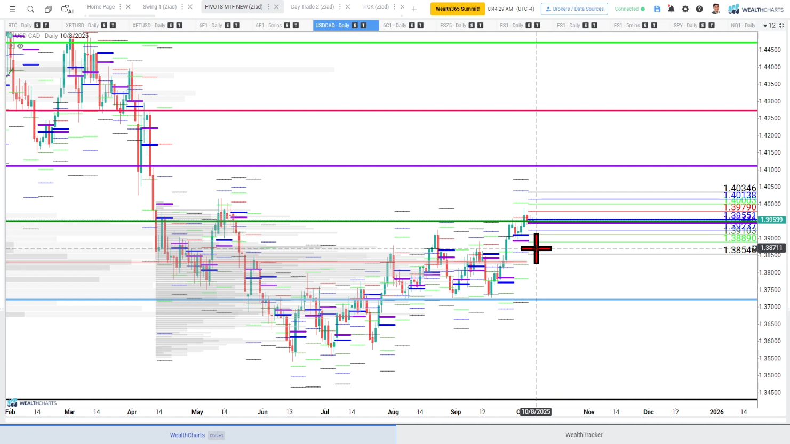Switch to the Day-Trade 2 (Ziad) tab
The height and width of the screenshot is (444, 790).
[x=312, y=7]
